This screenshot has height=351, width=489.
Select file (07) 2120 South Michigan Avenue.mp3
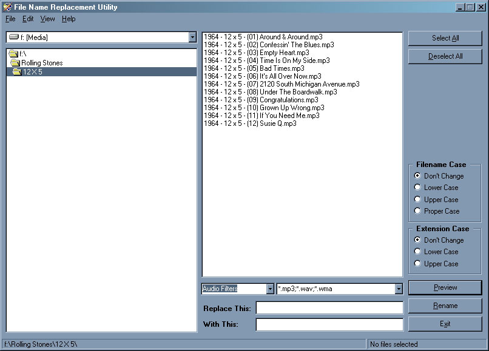point(282,84)
